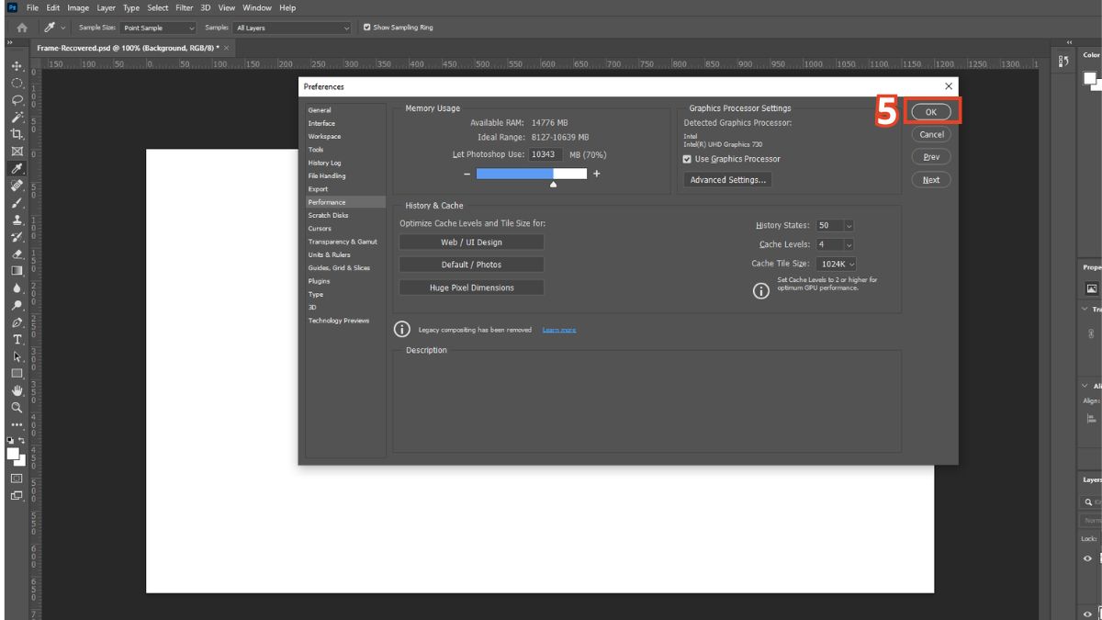The image size is (1102, 620).
Task: Select the Elliptical Marquee tool
Action: click(x=17, y=83)
